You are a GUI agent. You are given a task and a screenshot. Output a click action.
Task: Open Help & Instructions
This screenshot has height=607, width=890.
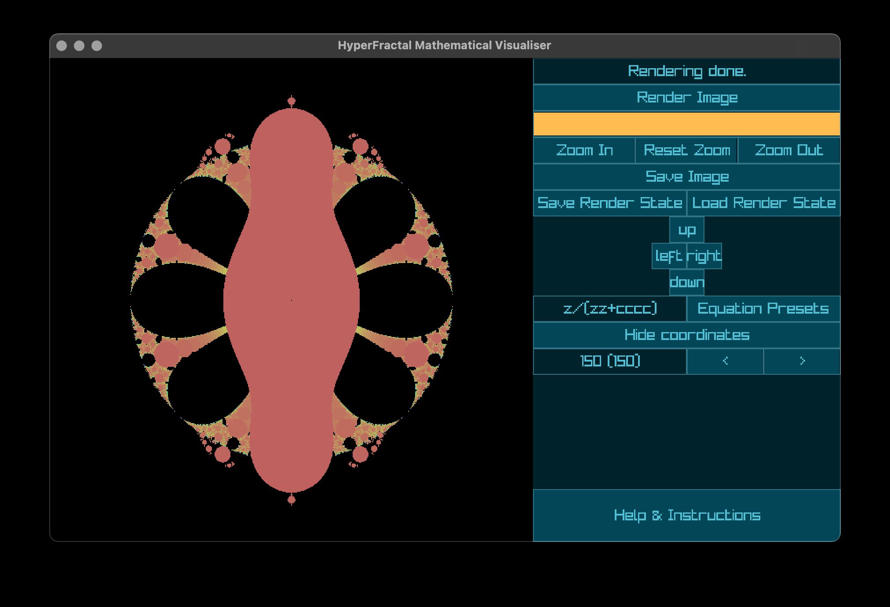point(686,515)
